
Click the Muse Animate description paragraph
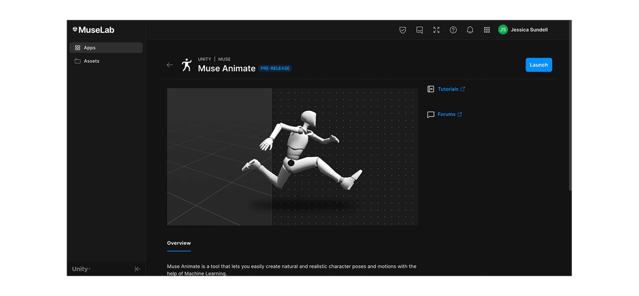click(x=292, y=270)
